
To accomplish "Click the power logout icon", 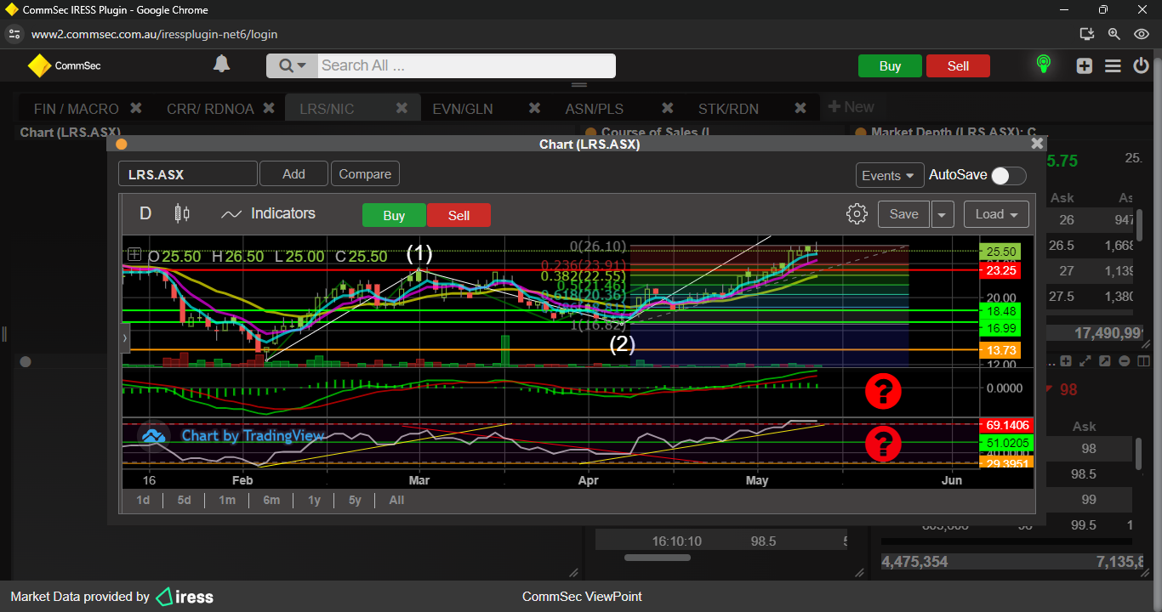I will coord(1141,66).
